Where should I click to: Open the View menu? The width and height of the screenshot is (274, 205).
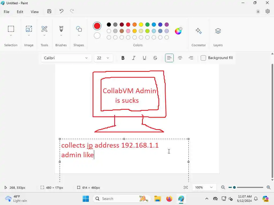point(35,12)
